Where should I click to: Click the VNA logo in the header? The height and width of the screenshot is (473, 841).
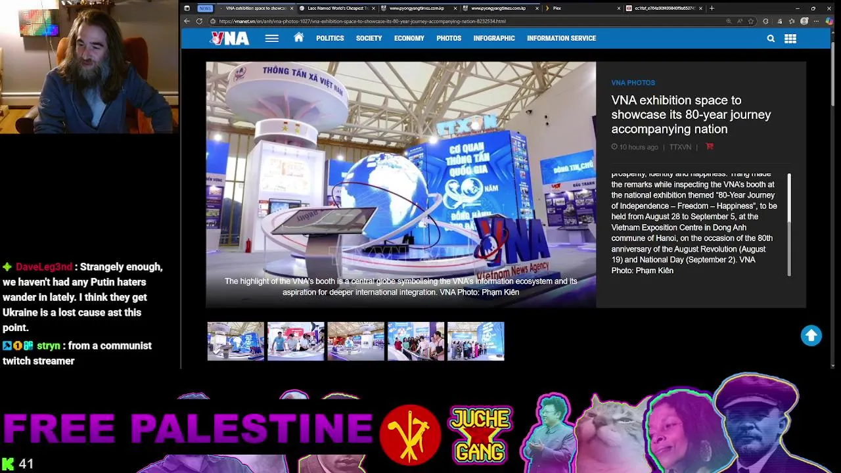(x=230, y=38)
